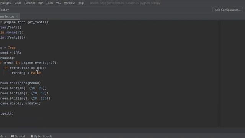Click the font.py breadcrumb in navigation bar
This screenshot has width=245, height=138.
tap(5, 10)
